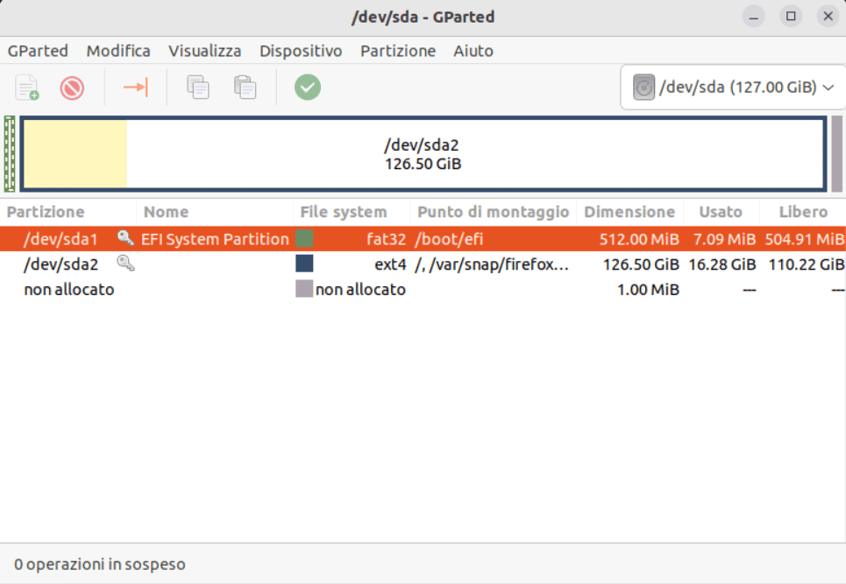Click the key icon beside /dev/sda1
The width and height of the screenshot is (846, 584).
click(125, 238)
